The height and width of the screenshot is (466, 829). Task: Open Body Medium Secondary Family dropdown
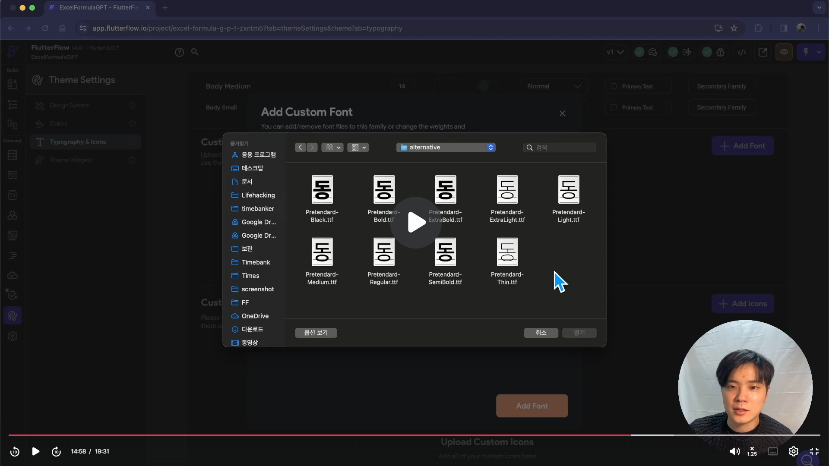[x=721, y=86]
